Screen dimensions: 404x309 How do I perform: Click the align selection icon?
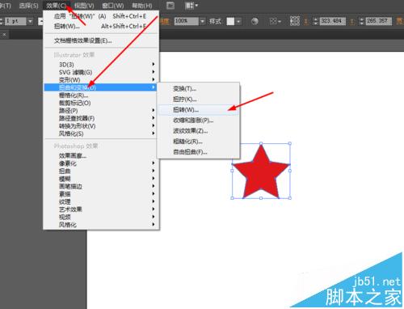click(x=276, y=21)
